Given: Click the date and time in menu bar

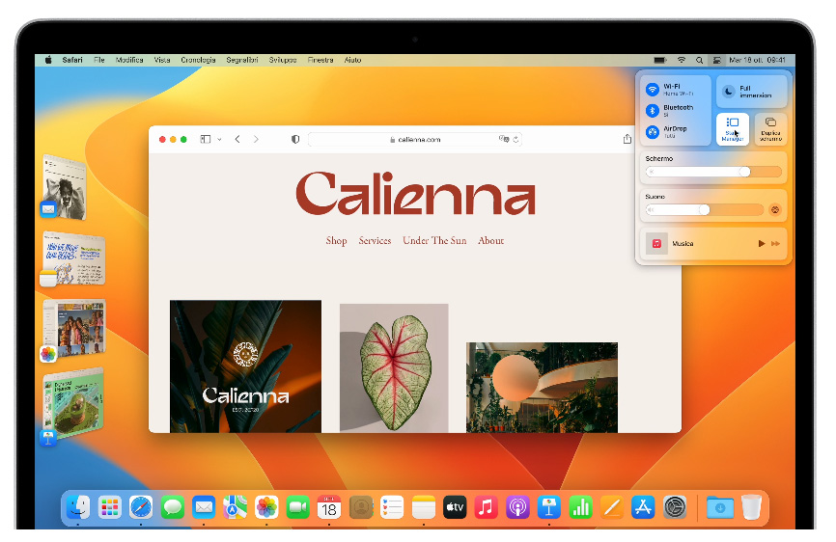Looking at the screenshot, I should 757,60.
